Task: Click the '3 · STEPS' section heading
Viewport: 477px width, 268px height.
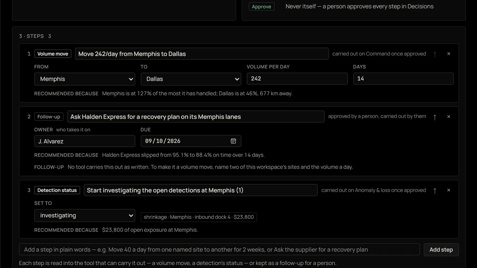Action: (x=31, y=36)
